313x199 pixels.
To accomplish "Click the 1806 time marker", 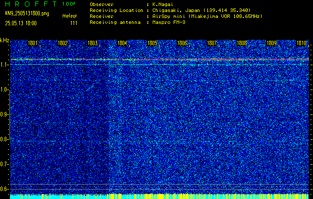I will [182, 43].
